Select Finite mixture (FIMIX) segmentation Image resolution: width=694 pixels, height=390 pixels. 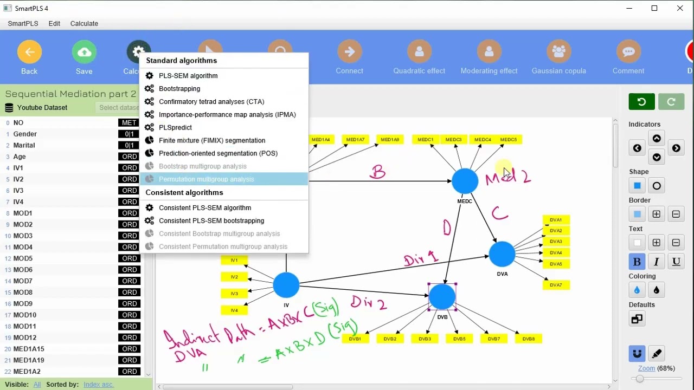coord(224,140)
